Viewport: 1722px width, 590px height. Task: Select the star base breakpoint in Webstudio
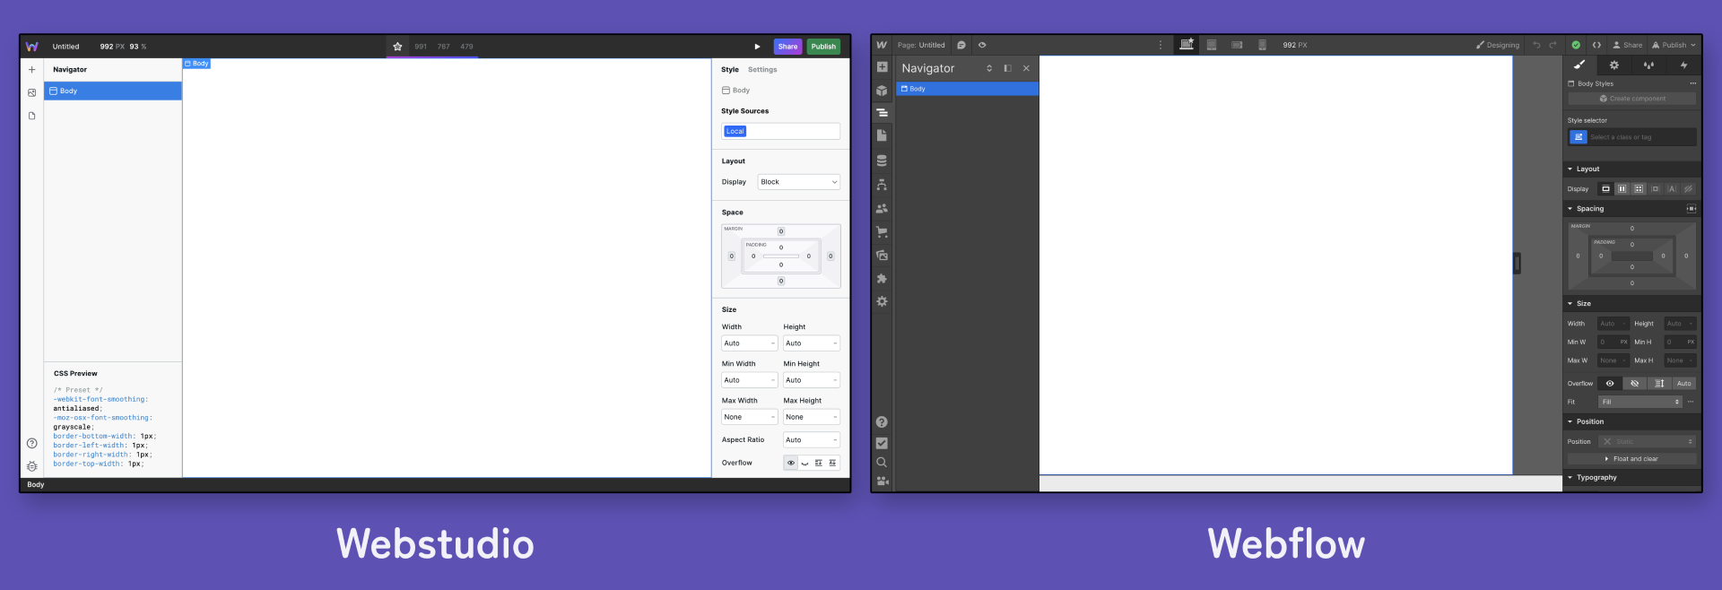tap(397, 47)
